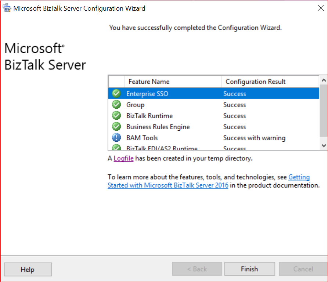This screenshot has height=282, width=328.
Task: Click the check icon for Business Rules Engine
Action: tap(116, 127)
